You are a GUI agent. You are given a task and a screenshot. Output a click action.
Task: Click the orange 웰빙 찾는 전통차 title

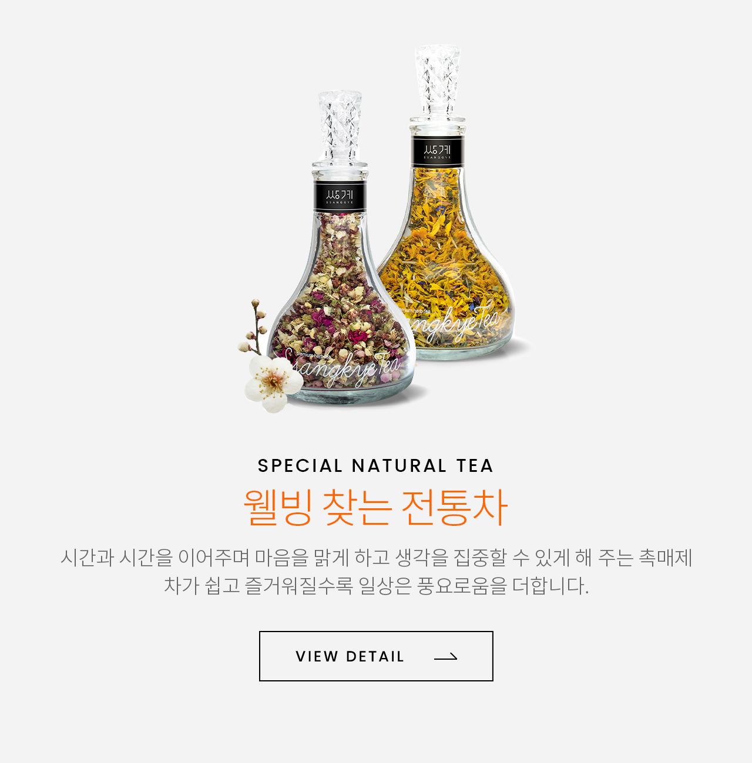376,507
